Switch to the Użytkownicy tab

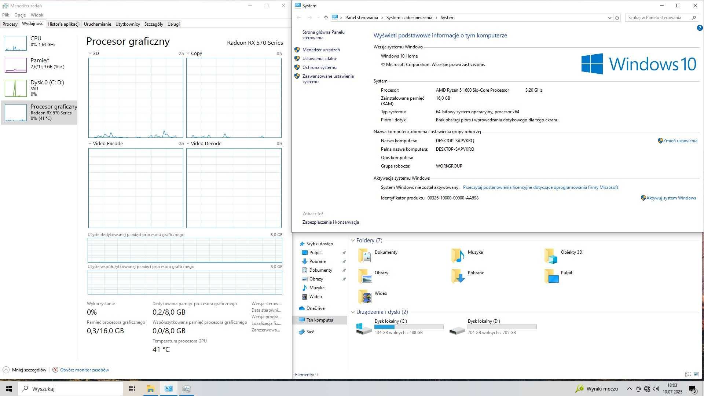coord(128,24)
